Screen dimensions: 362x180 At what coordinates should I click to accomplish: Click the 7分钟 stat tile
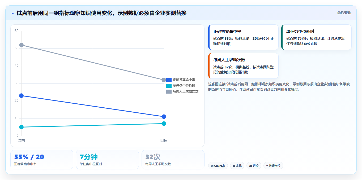pos(107,160)
